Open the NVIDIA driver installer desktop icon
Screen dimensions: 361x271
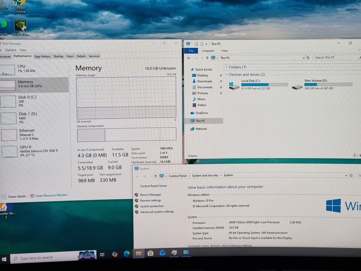pos(21,27)
